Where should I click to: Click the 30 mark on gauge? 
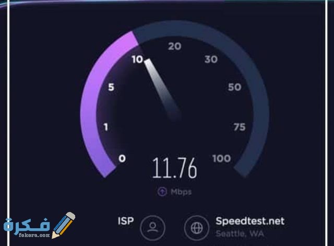pyautogui.click(x=211, y=60)
